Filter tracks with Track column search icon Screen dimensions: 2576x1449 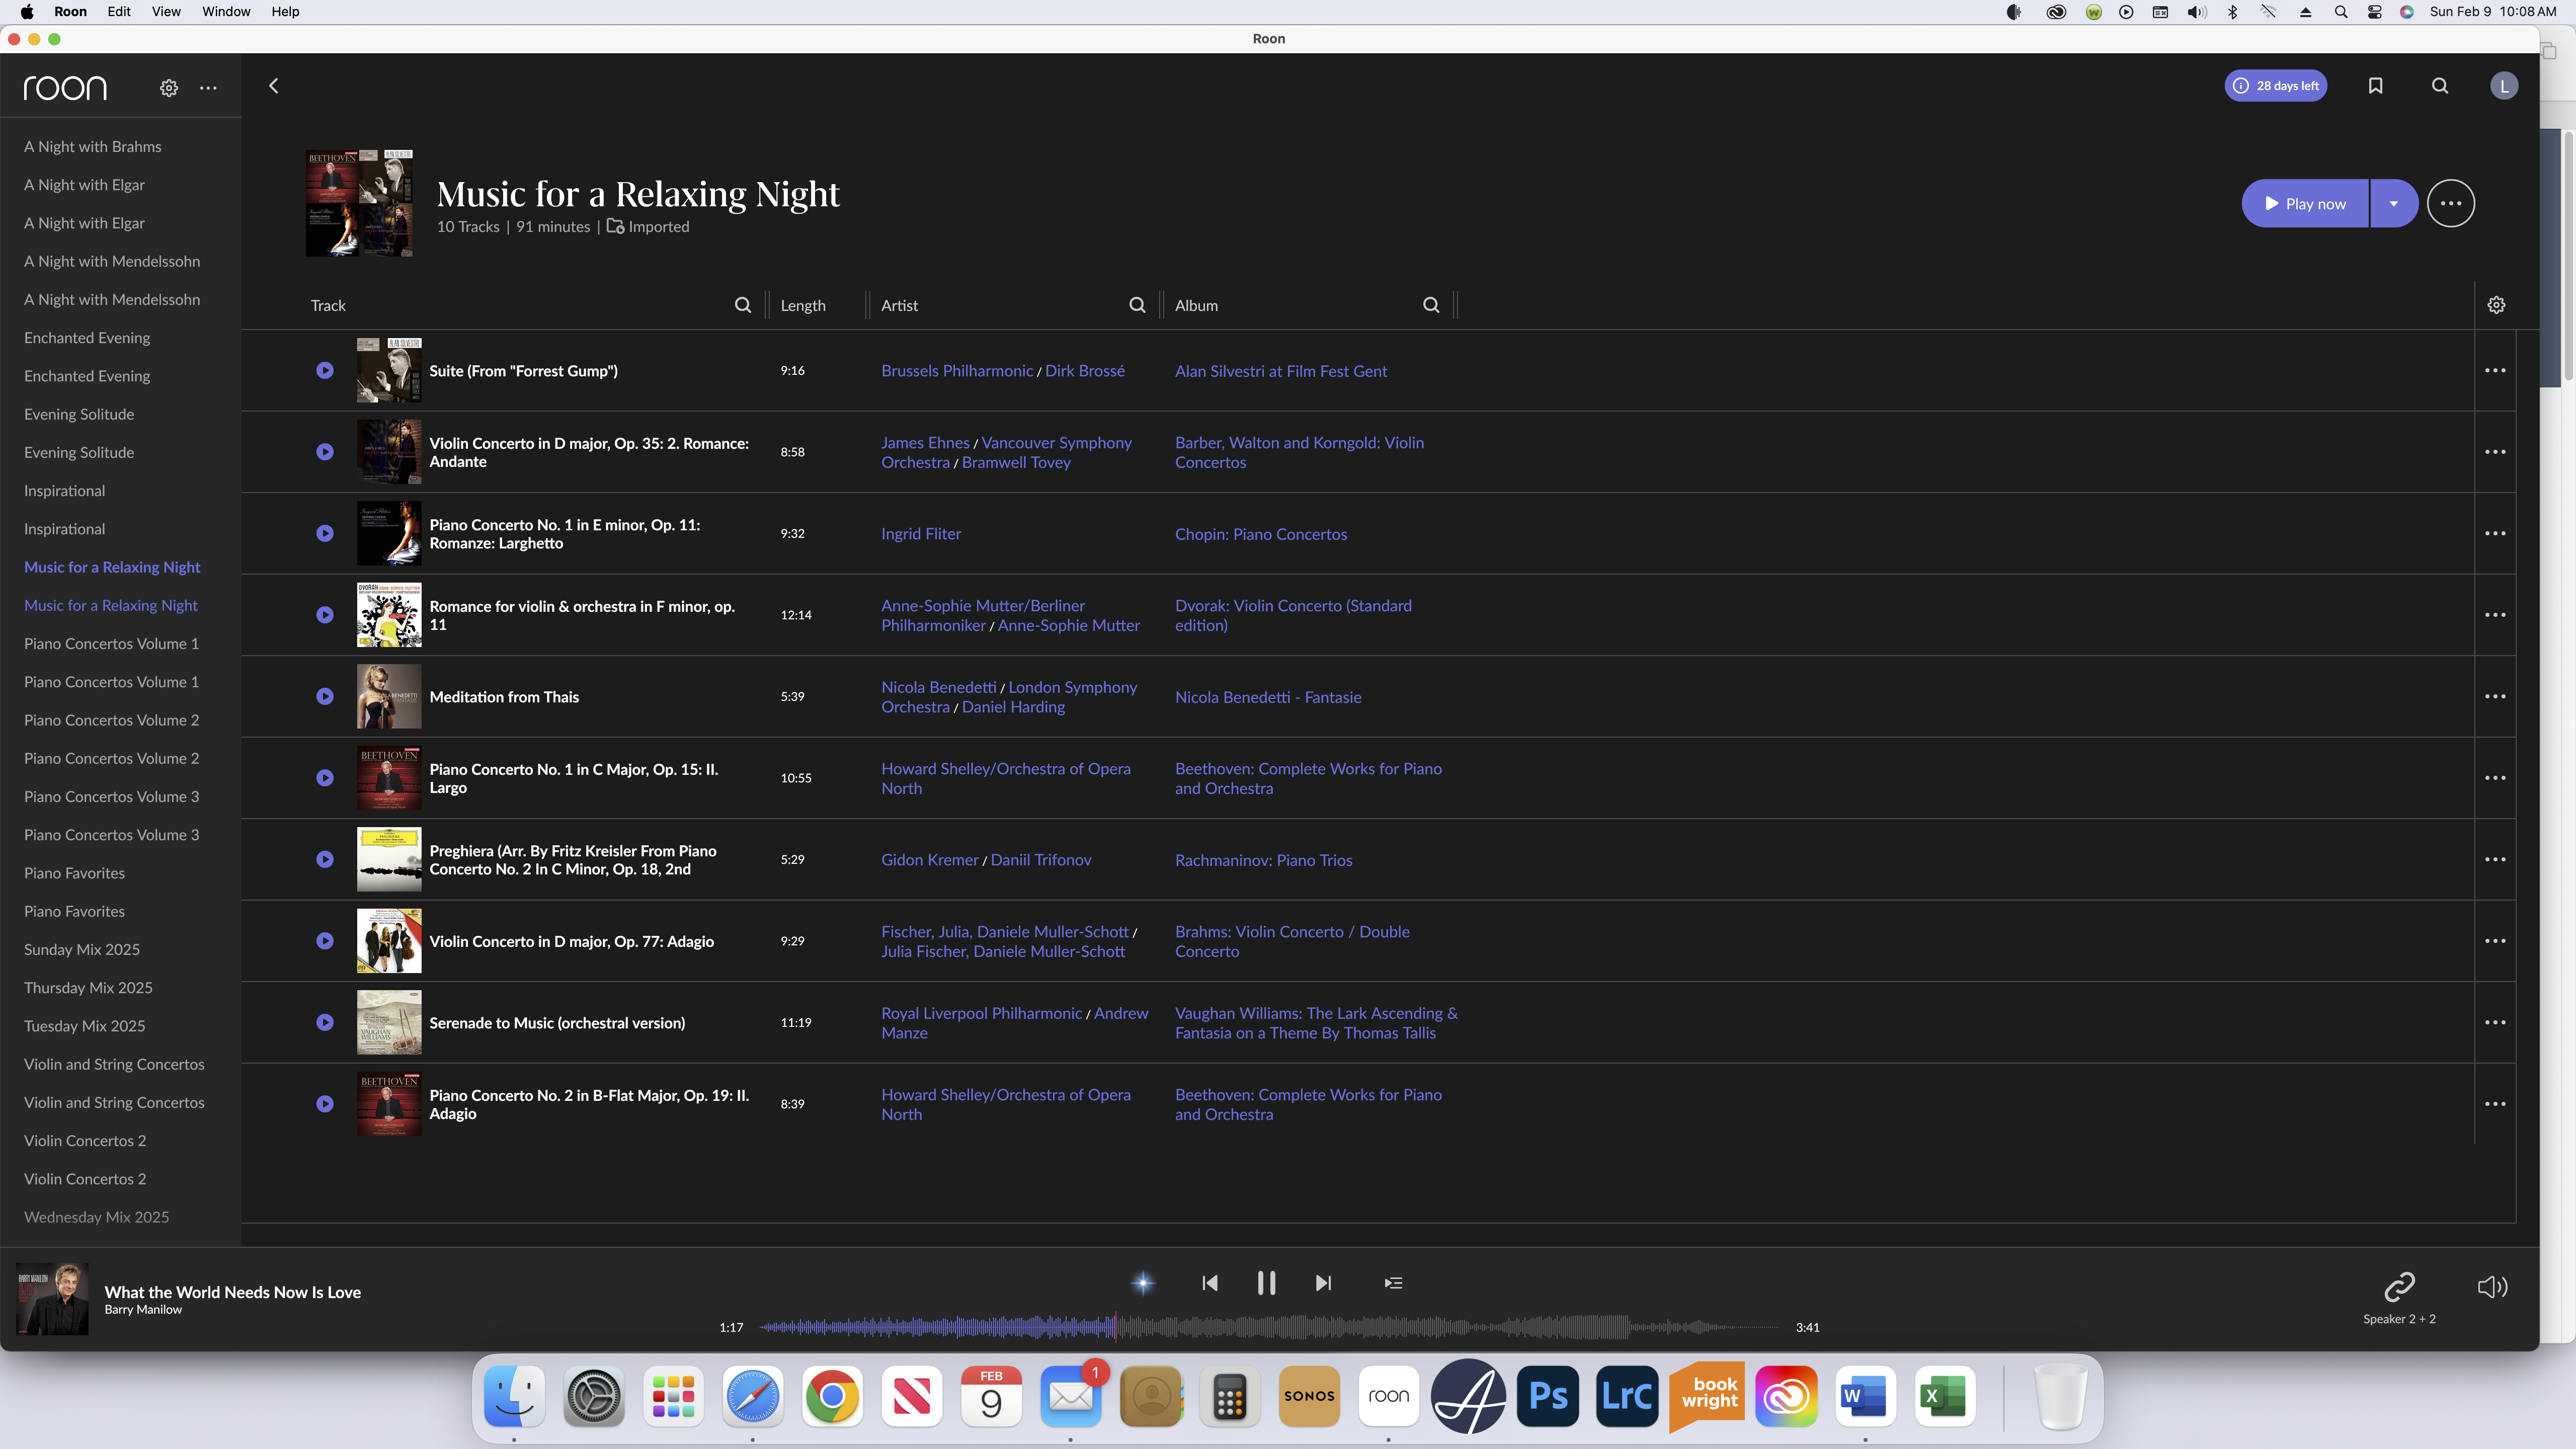click(x=742, y=305)
